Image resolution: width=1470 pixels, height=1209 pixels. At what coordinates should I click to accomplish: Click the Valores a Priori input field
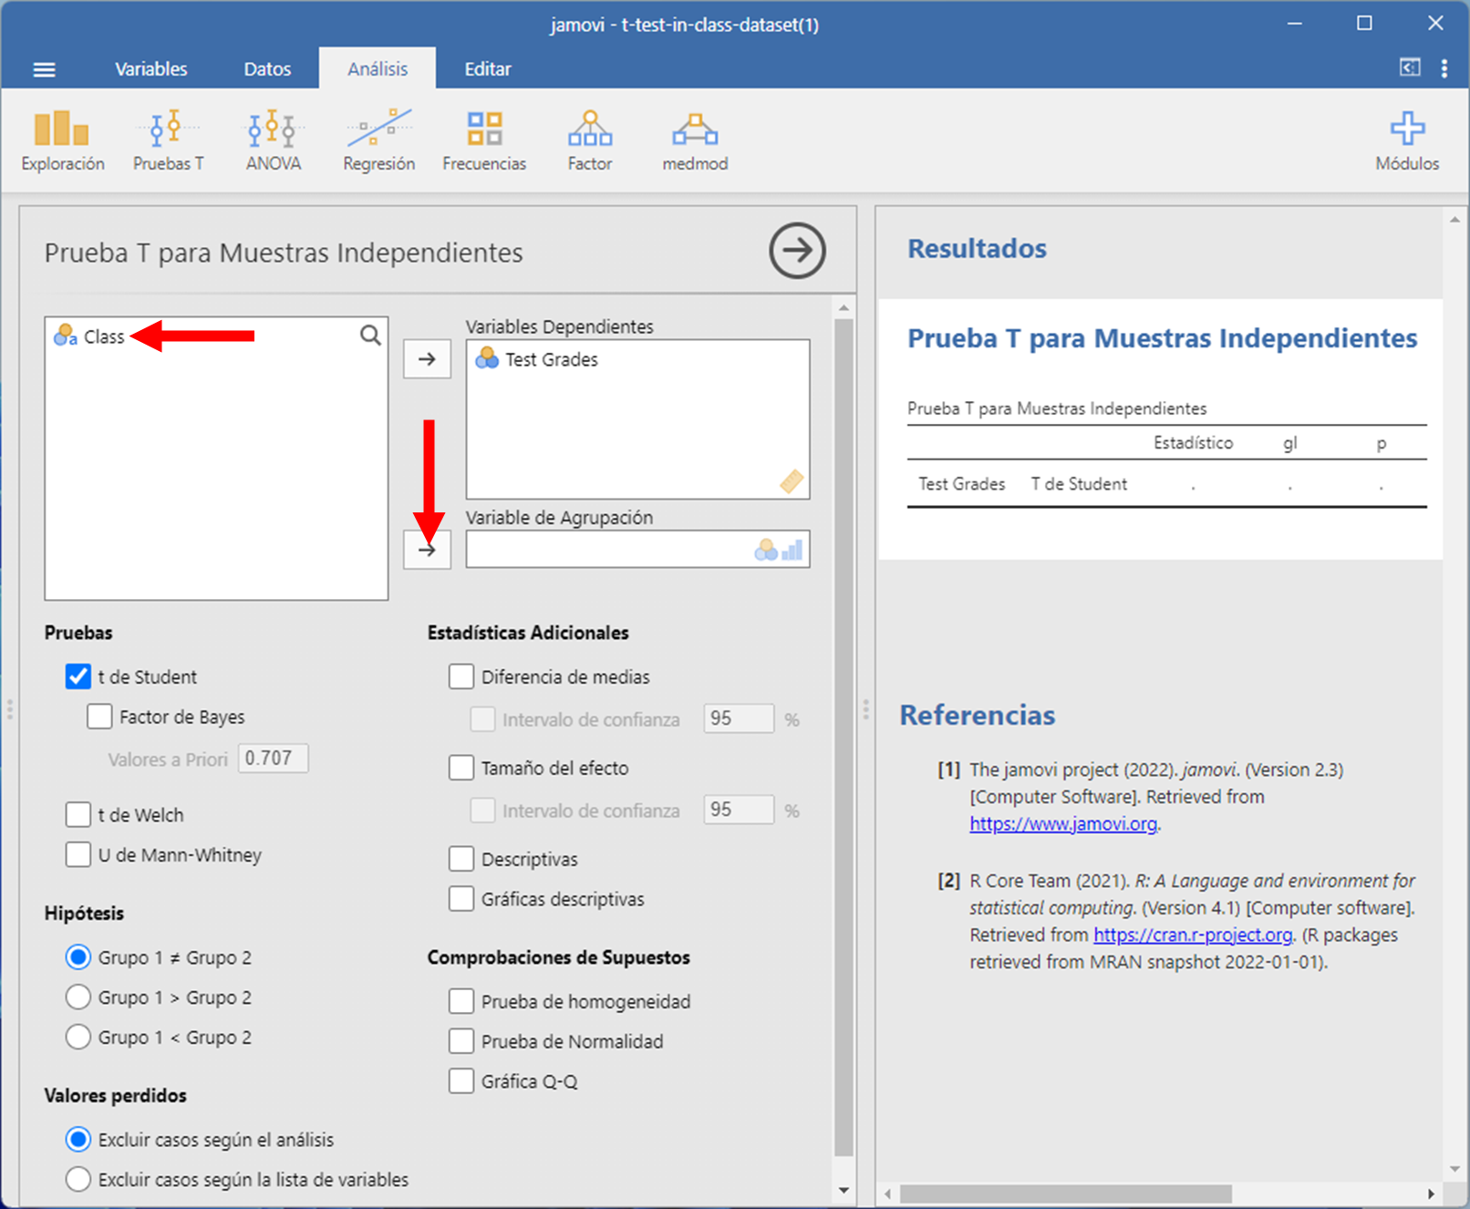coord(273,759)
